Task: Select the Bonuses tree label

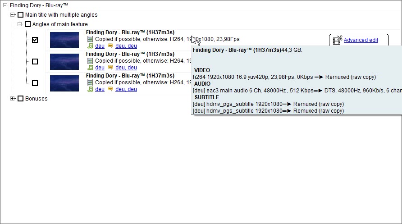Action: pyautogui.click(x=36, y=99)
